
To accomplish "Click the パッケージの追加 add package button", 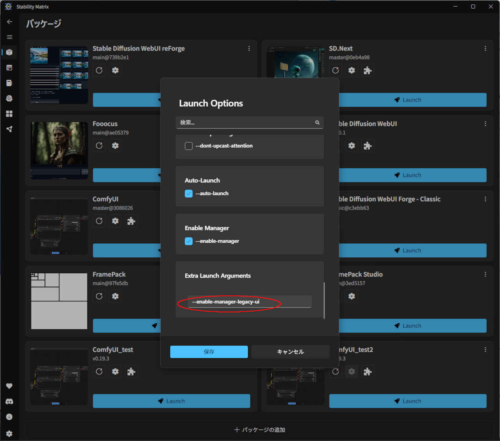I will [x=259, y=430].
